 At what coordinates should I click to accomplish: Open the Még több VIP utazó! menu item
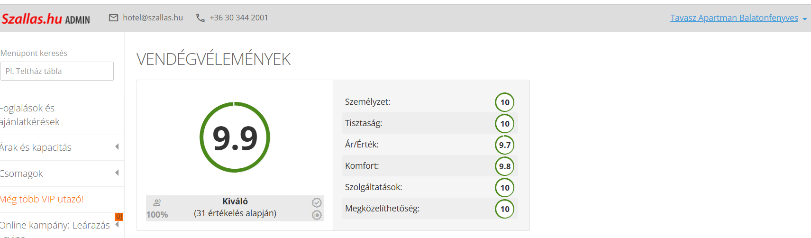click(x=42, y=199)
